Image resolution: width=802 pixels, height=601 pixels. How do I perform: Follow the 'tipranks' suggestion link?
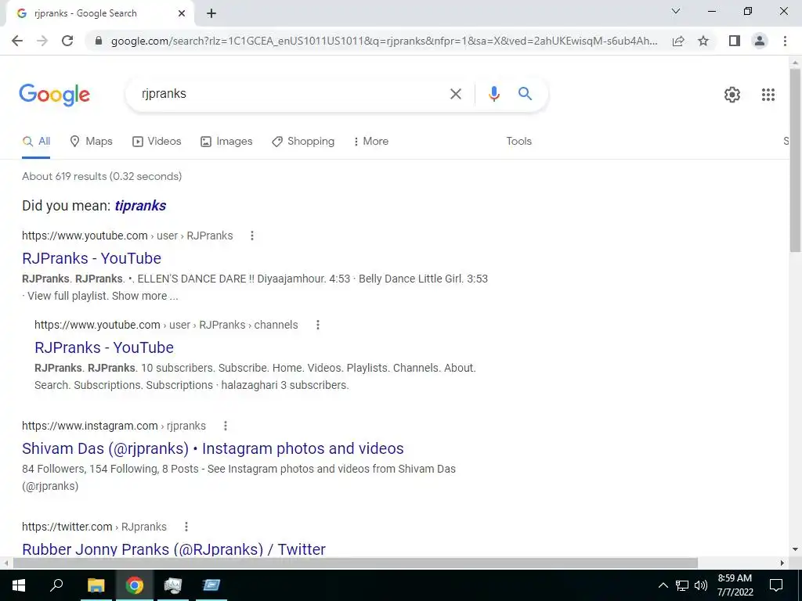point(140,206)
